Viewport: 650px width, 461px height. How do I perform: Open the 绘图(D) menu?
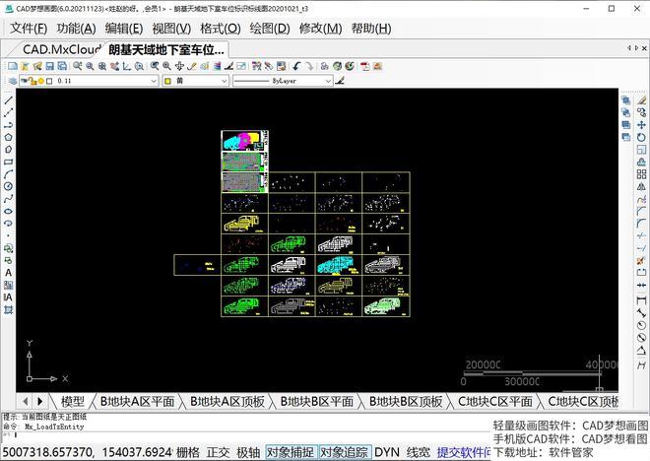(x=270, y=29)
